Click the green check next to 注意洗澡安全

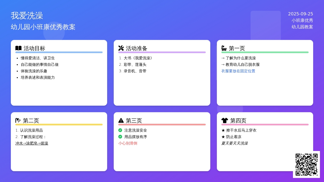click(x=120, y=130)
